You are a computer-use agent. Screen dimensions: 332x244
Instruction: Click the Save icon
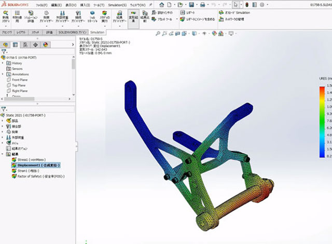coord(191,5)
